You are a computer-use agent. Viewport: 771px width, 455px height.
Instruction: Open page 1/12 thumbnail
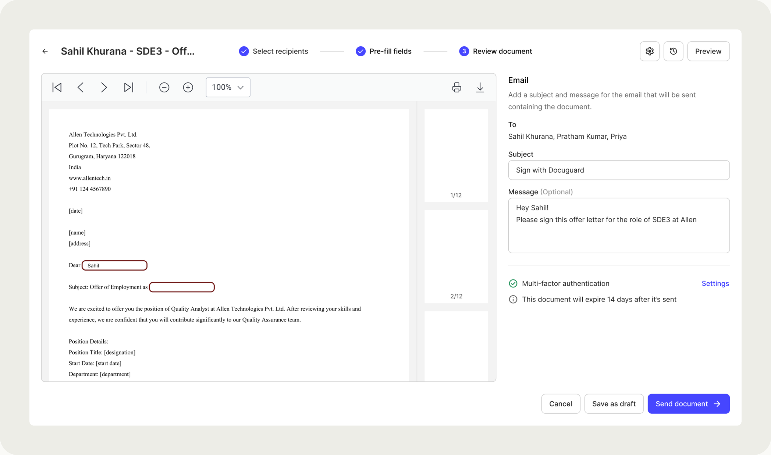456,155
